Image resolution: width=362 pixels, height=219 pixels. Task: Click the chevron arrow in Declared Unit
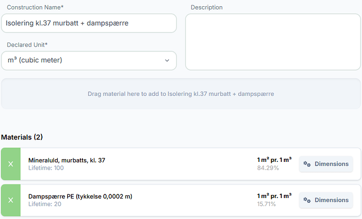167,61
